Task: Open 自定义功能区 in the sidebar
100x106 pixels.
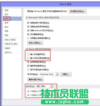Action: [10, 40]
